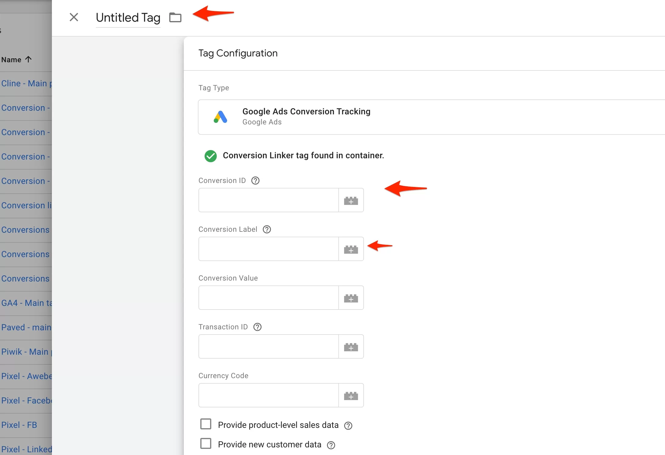
Task: Sort background tag list by Name column
Action: pyautogui.click(x=16, y=59)
